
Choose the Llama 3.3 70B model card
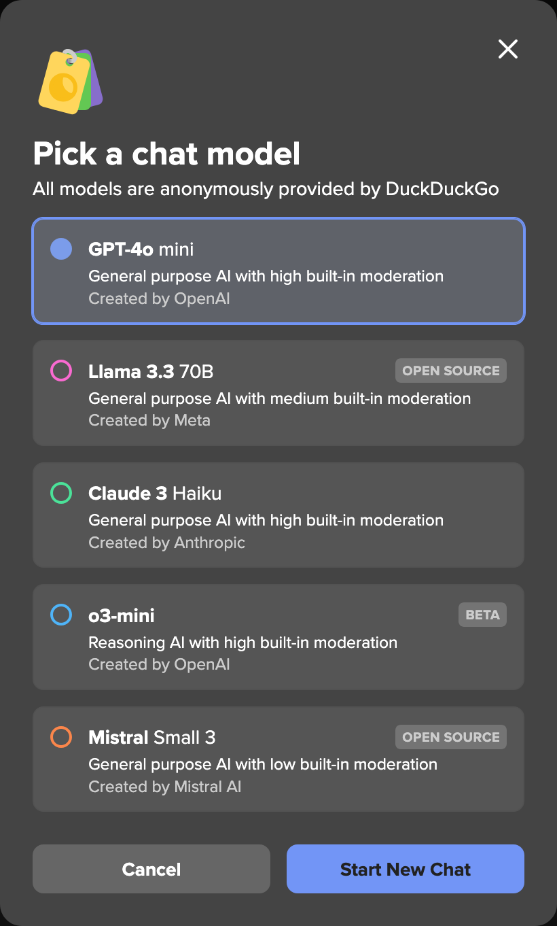tap(278, 393)
